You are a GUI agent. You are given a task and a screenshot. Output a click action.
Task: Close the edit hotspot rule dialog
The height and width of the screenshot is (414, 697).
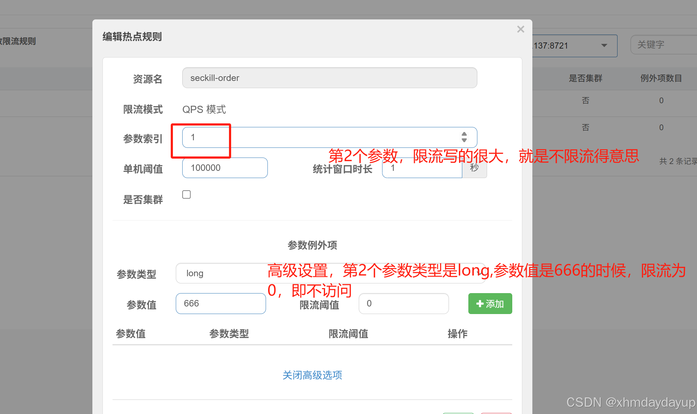pyautogui.click(x=521, y=29)
